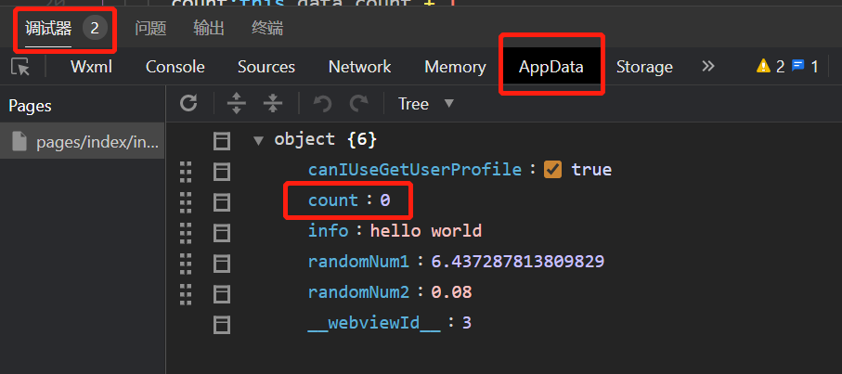Open the Tree view mode dropdown
842x374 pixels.
(x=426, y=104)
